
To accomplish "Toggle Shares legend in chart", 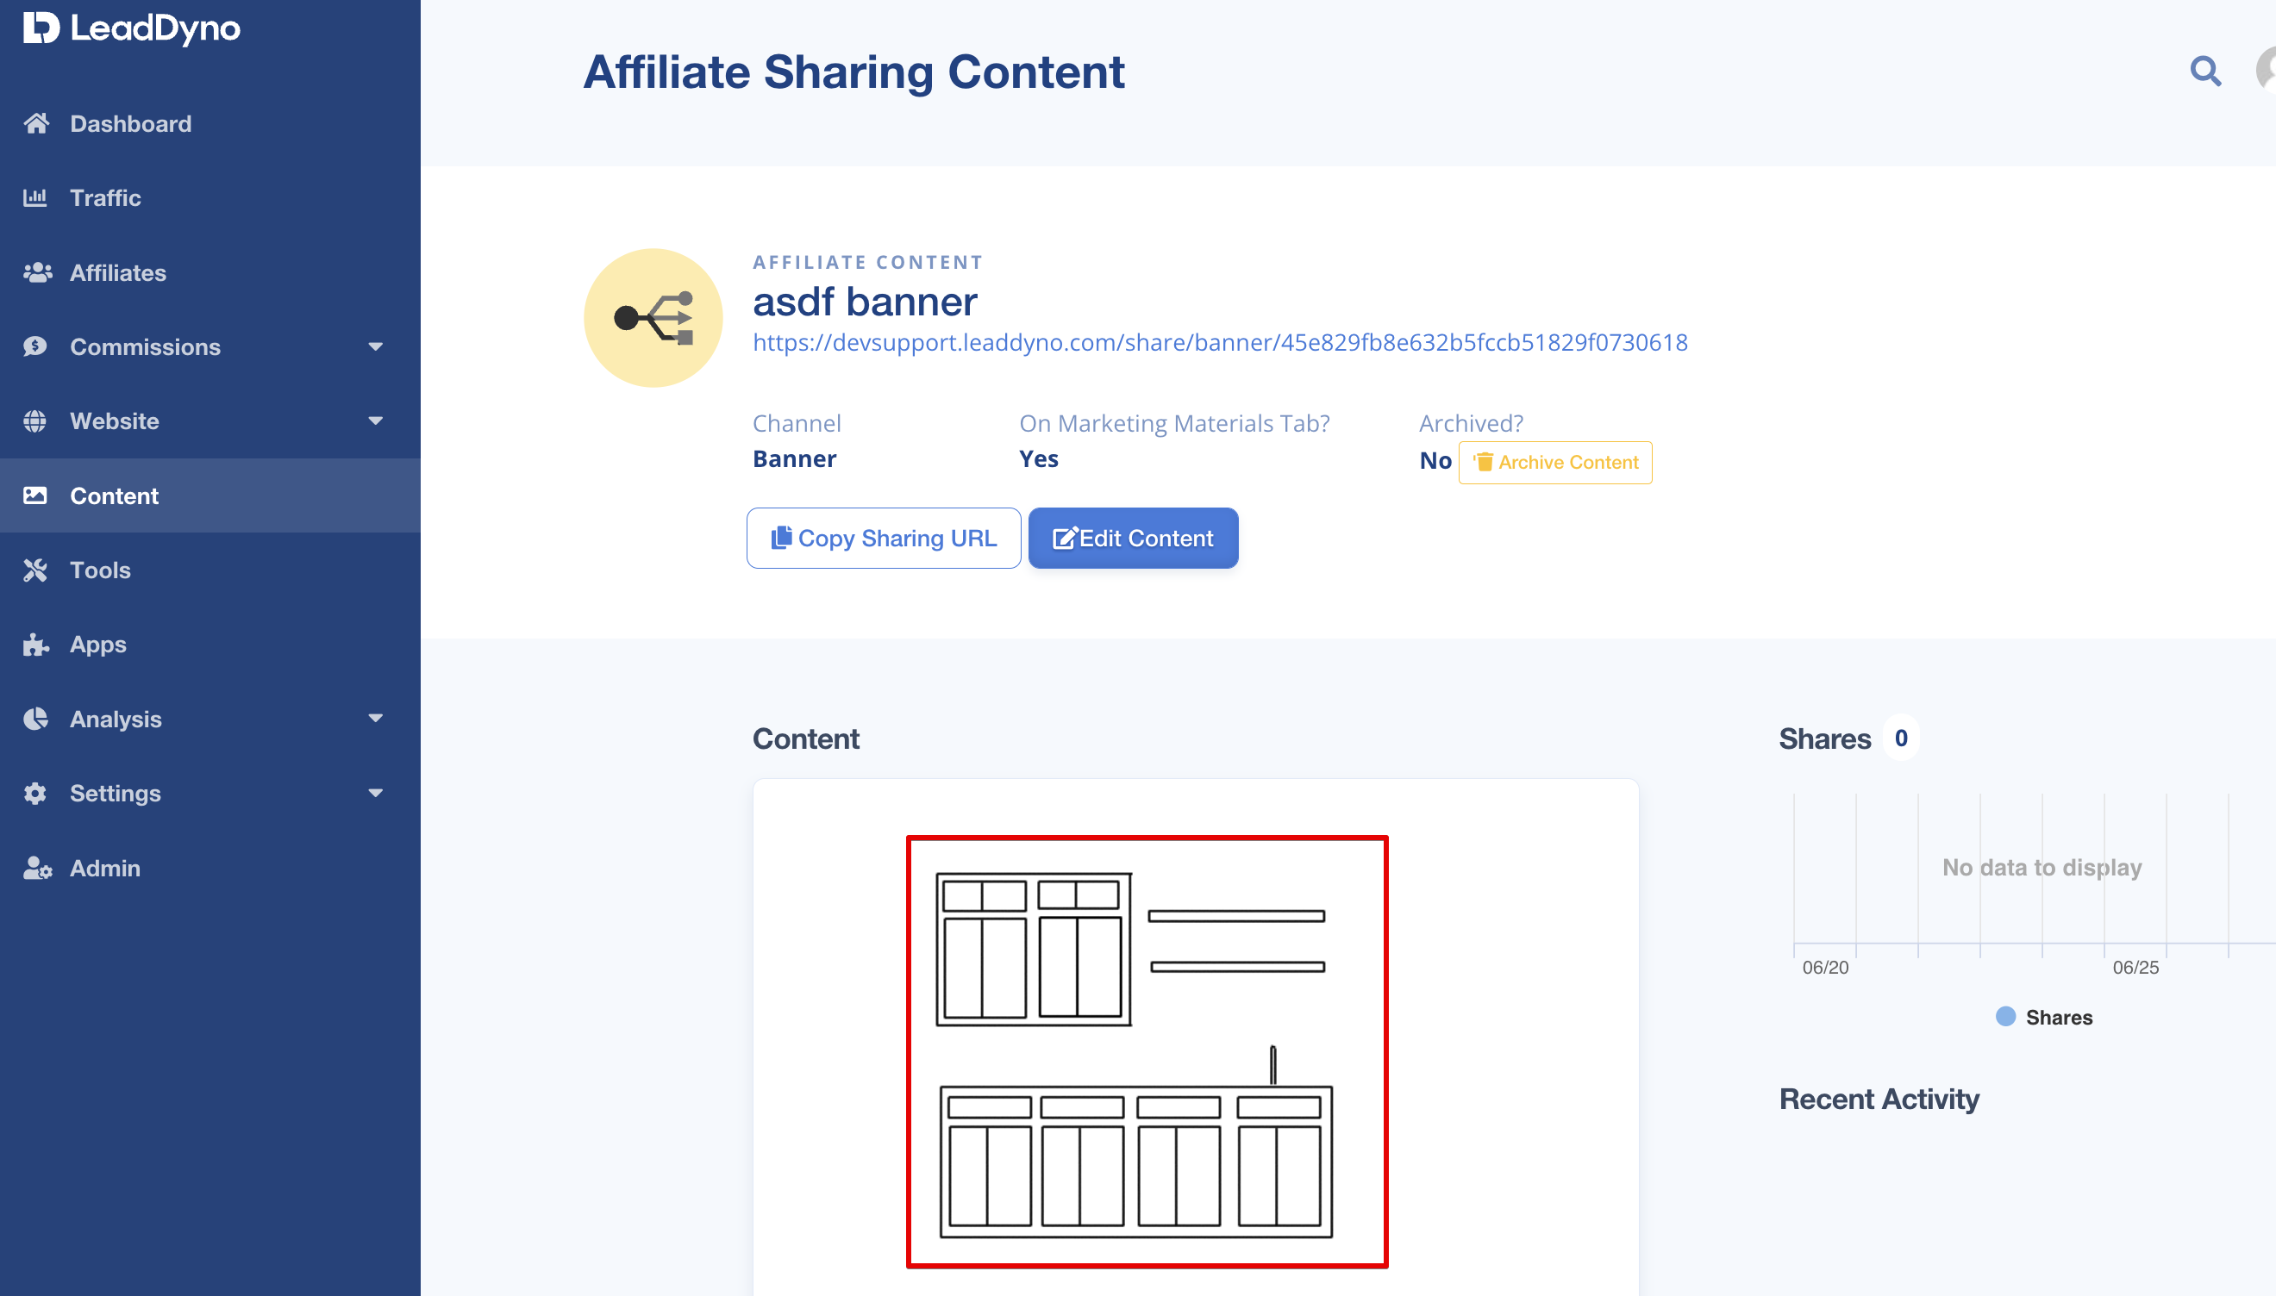I will [2043, 1017].
